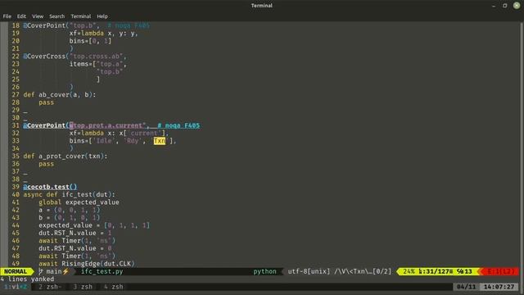Click the "top.b" string on line 24
This screenshot has width=524, height=295.
point(110,71)
